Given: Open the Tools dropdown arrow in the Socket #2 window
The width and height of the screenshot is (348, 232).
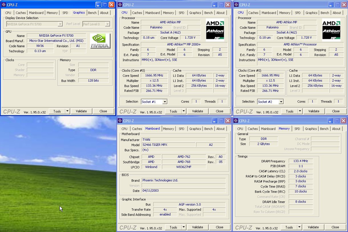Looking at the screenshot, I should 300,111.
